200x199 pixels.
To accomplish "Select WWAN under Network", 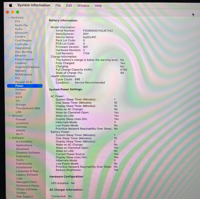I will click(20, 131).
